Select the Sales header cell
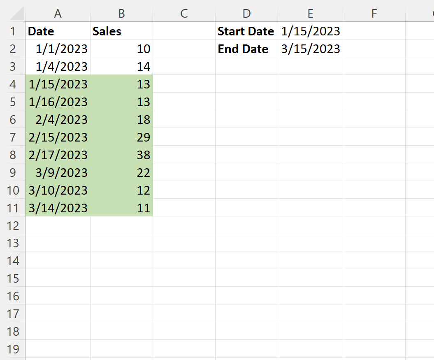This screenshot has height=360, width=434. 121,31
